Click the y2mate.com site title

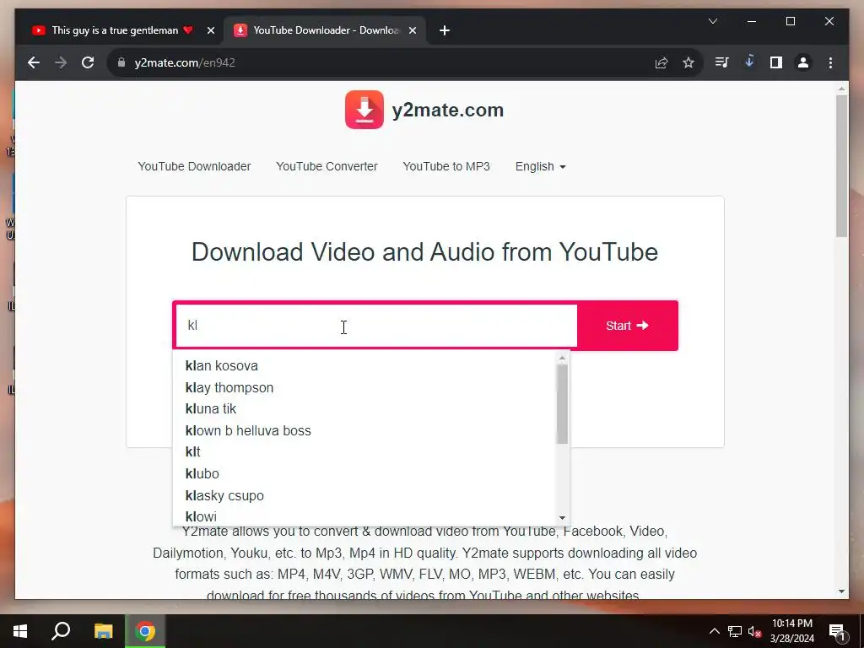[448, 110]
